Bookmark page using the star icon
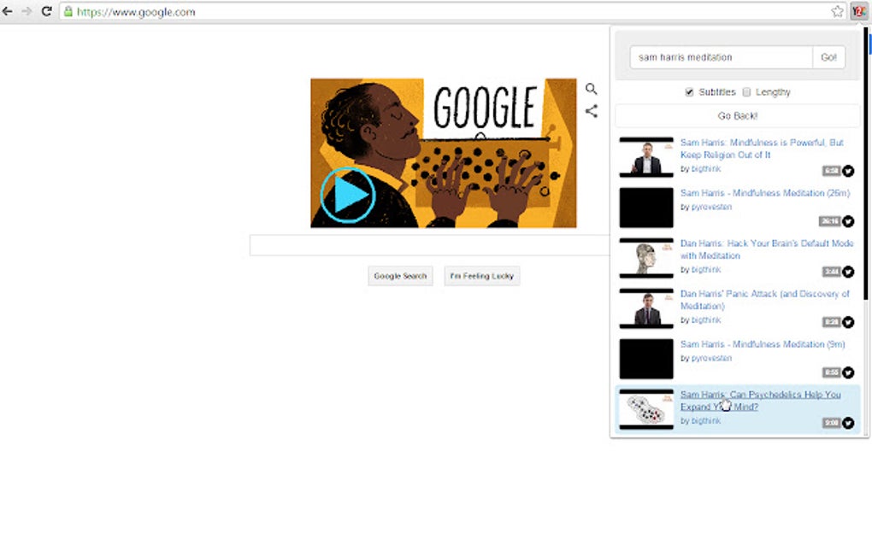 (837, 11)
